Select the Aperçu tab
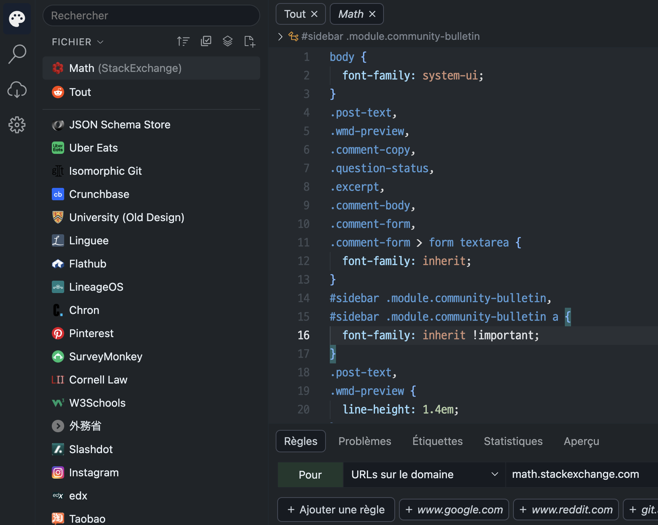The image size is (658, 525). (581, 441)
